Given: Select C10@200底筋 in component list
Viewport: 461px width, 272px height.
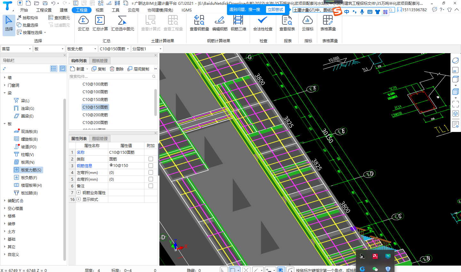Looking at the screenshot, I should (95, 115).
